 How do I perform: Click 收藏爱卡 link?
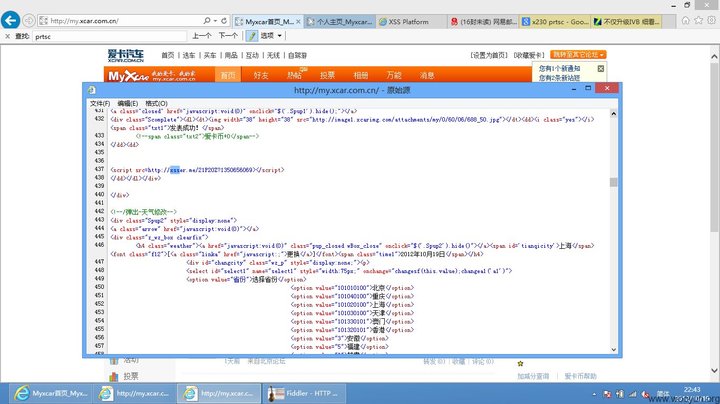pos(529,55)
